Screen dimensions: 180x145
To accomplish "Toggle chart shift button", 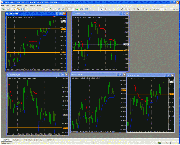I will pos(72,9).
